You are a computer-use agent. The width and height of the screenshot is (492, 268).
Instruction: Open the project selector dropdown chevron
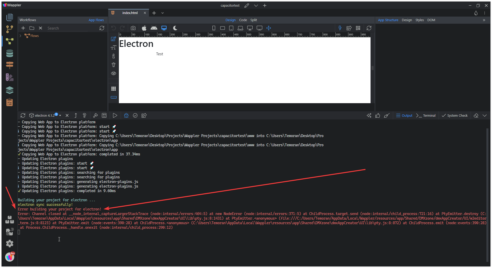pyautogui.click(x=256, y=5)
